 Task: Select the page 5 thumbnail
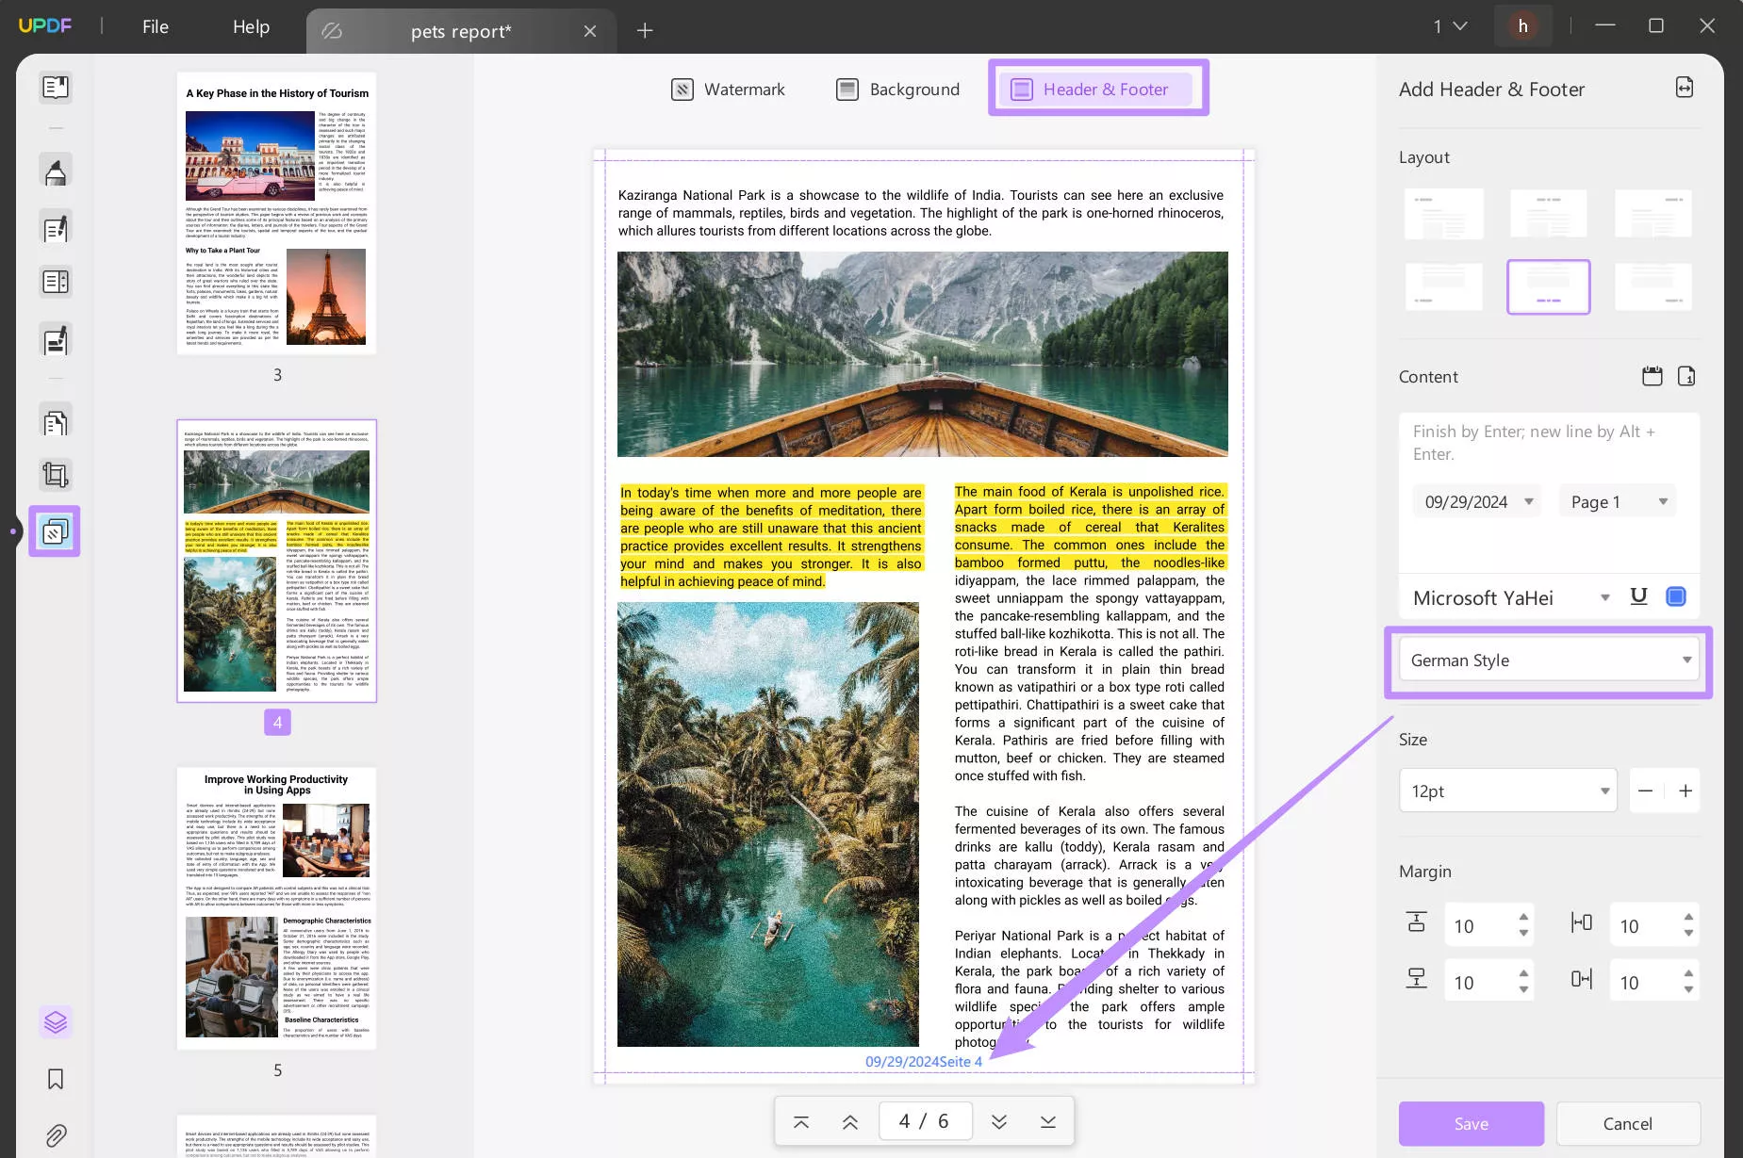276,908
